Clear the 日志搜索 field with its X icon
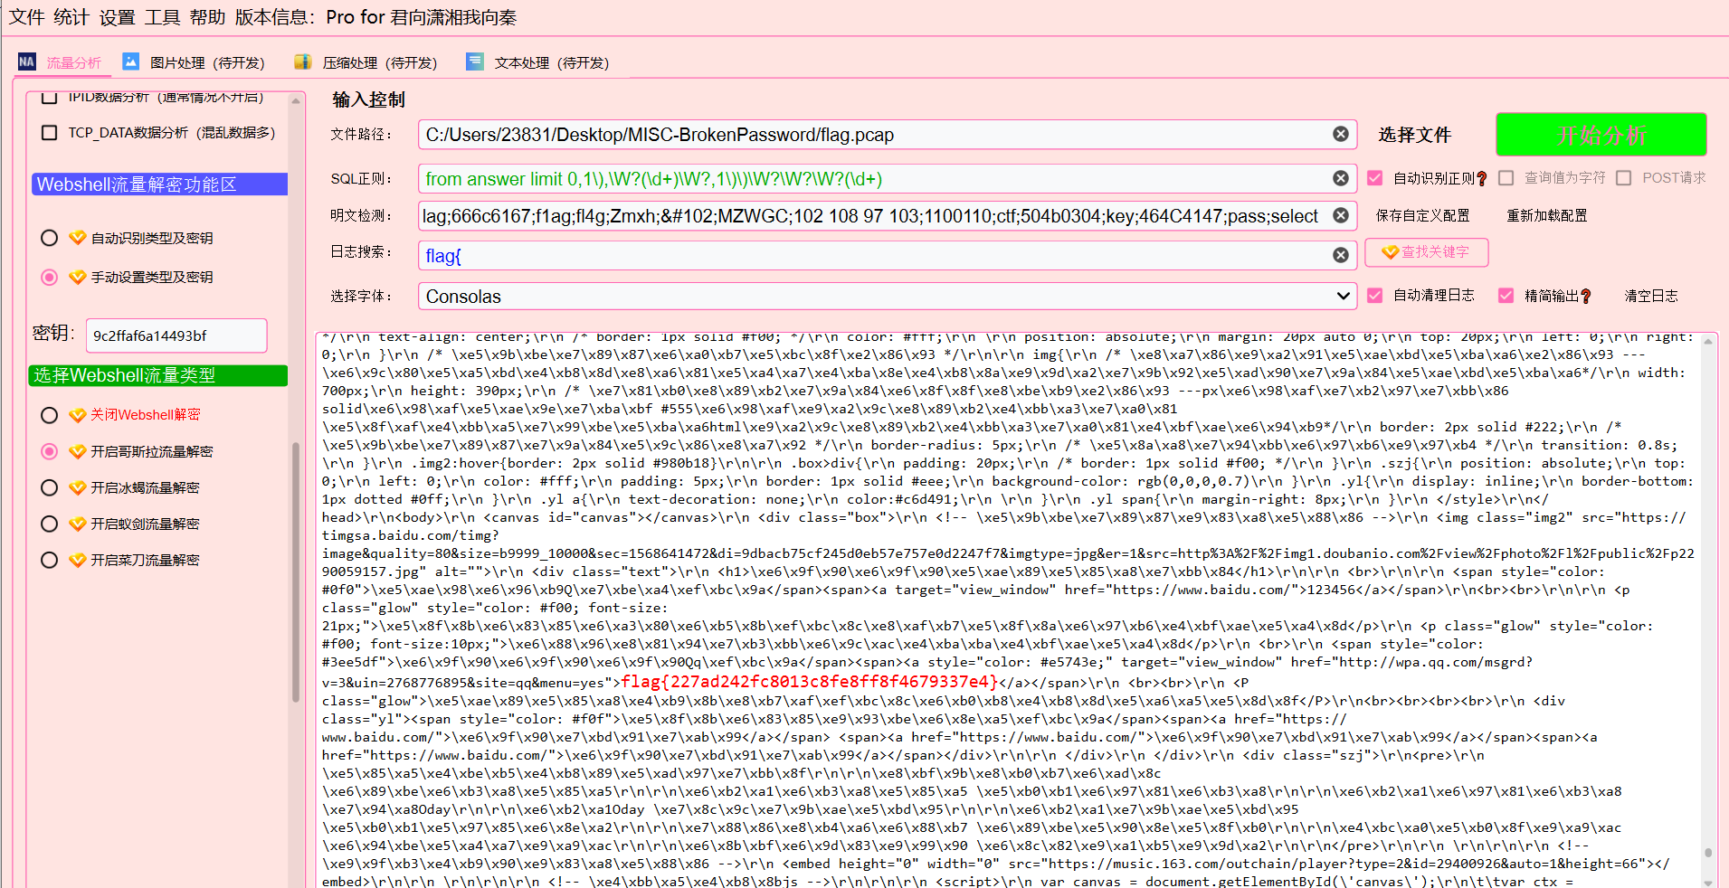The width and height of the screenshot is (1729, 888). 1341,255
